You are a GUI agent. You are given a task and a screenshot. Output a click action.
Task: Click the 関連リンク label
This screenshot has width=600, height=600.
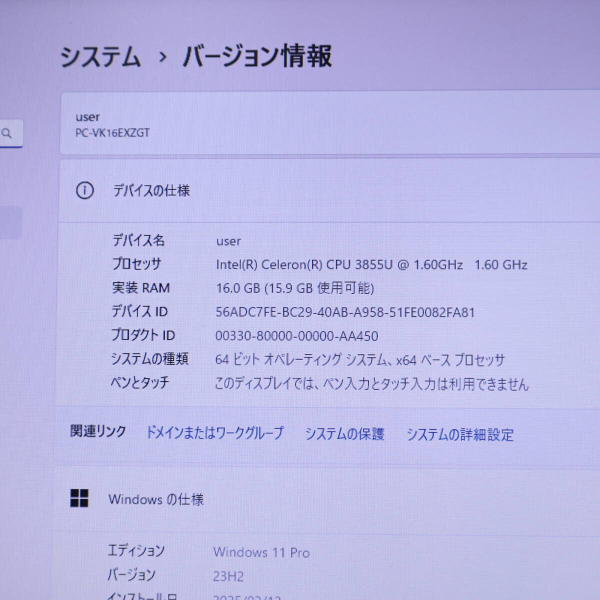tap(98, 431)
